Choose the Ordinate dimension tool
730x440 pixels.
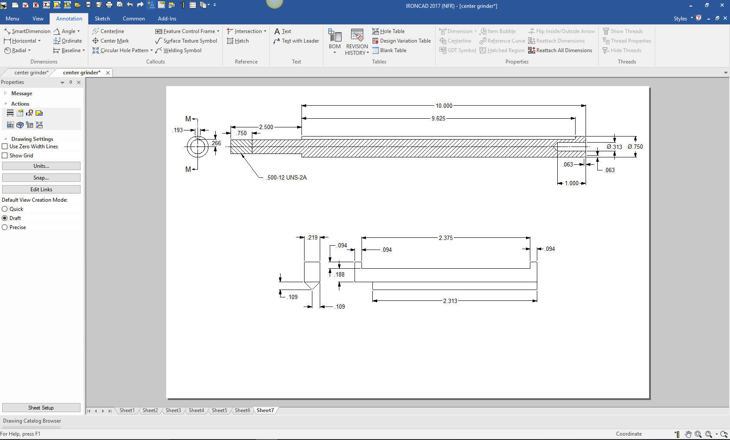[67, 41]
